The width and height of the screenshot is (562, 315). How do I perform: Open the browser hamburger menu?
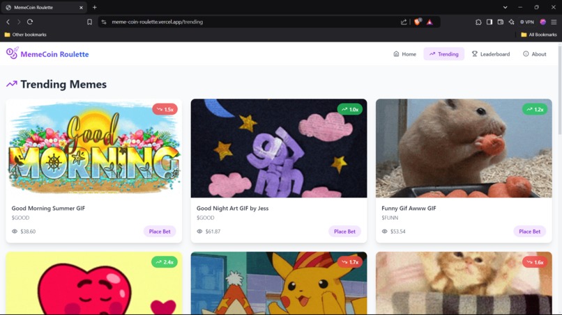[554, 22]
